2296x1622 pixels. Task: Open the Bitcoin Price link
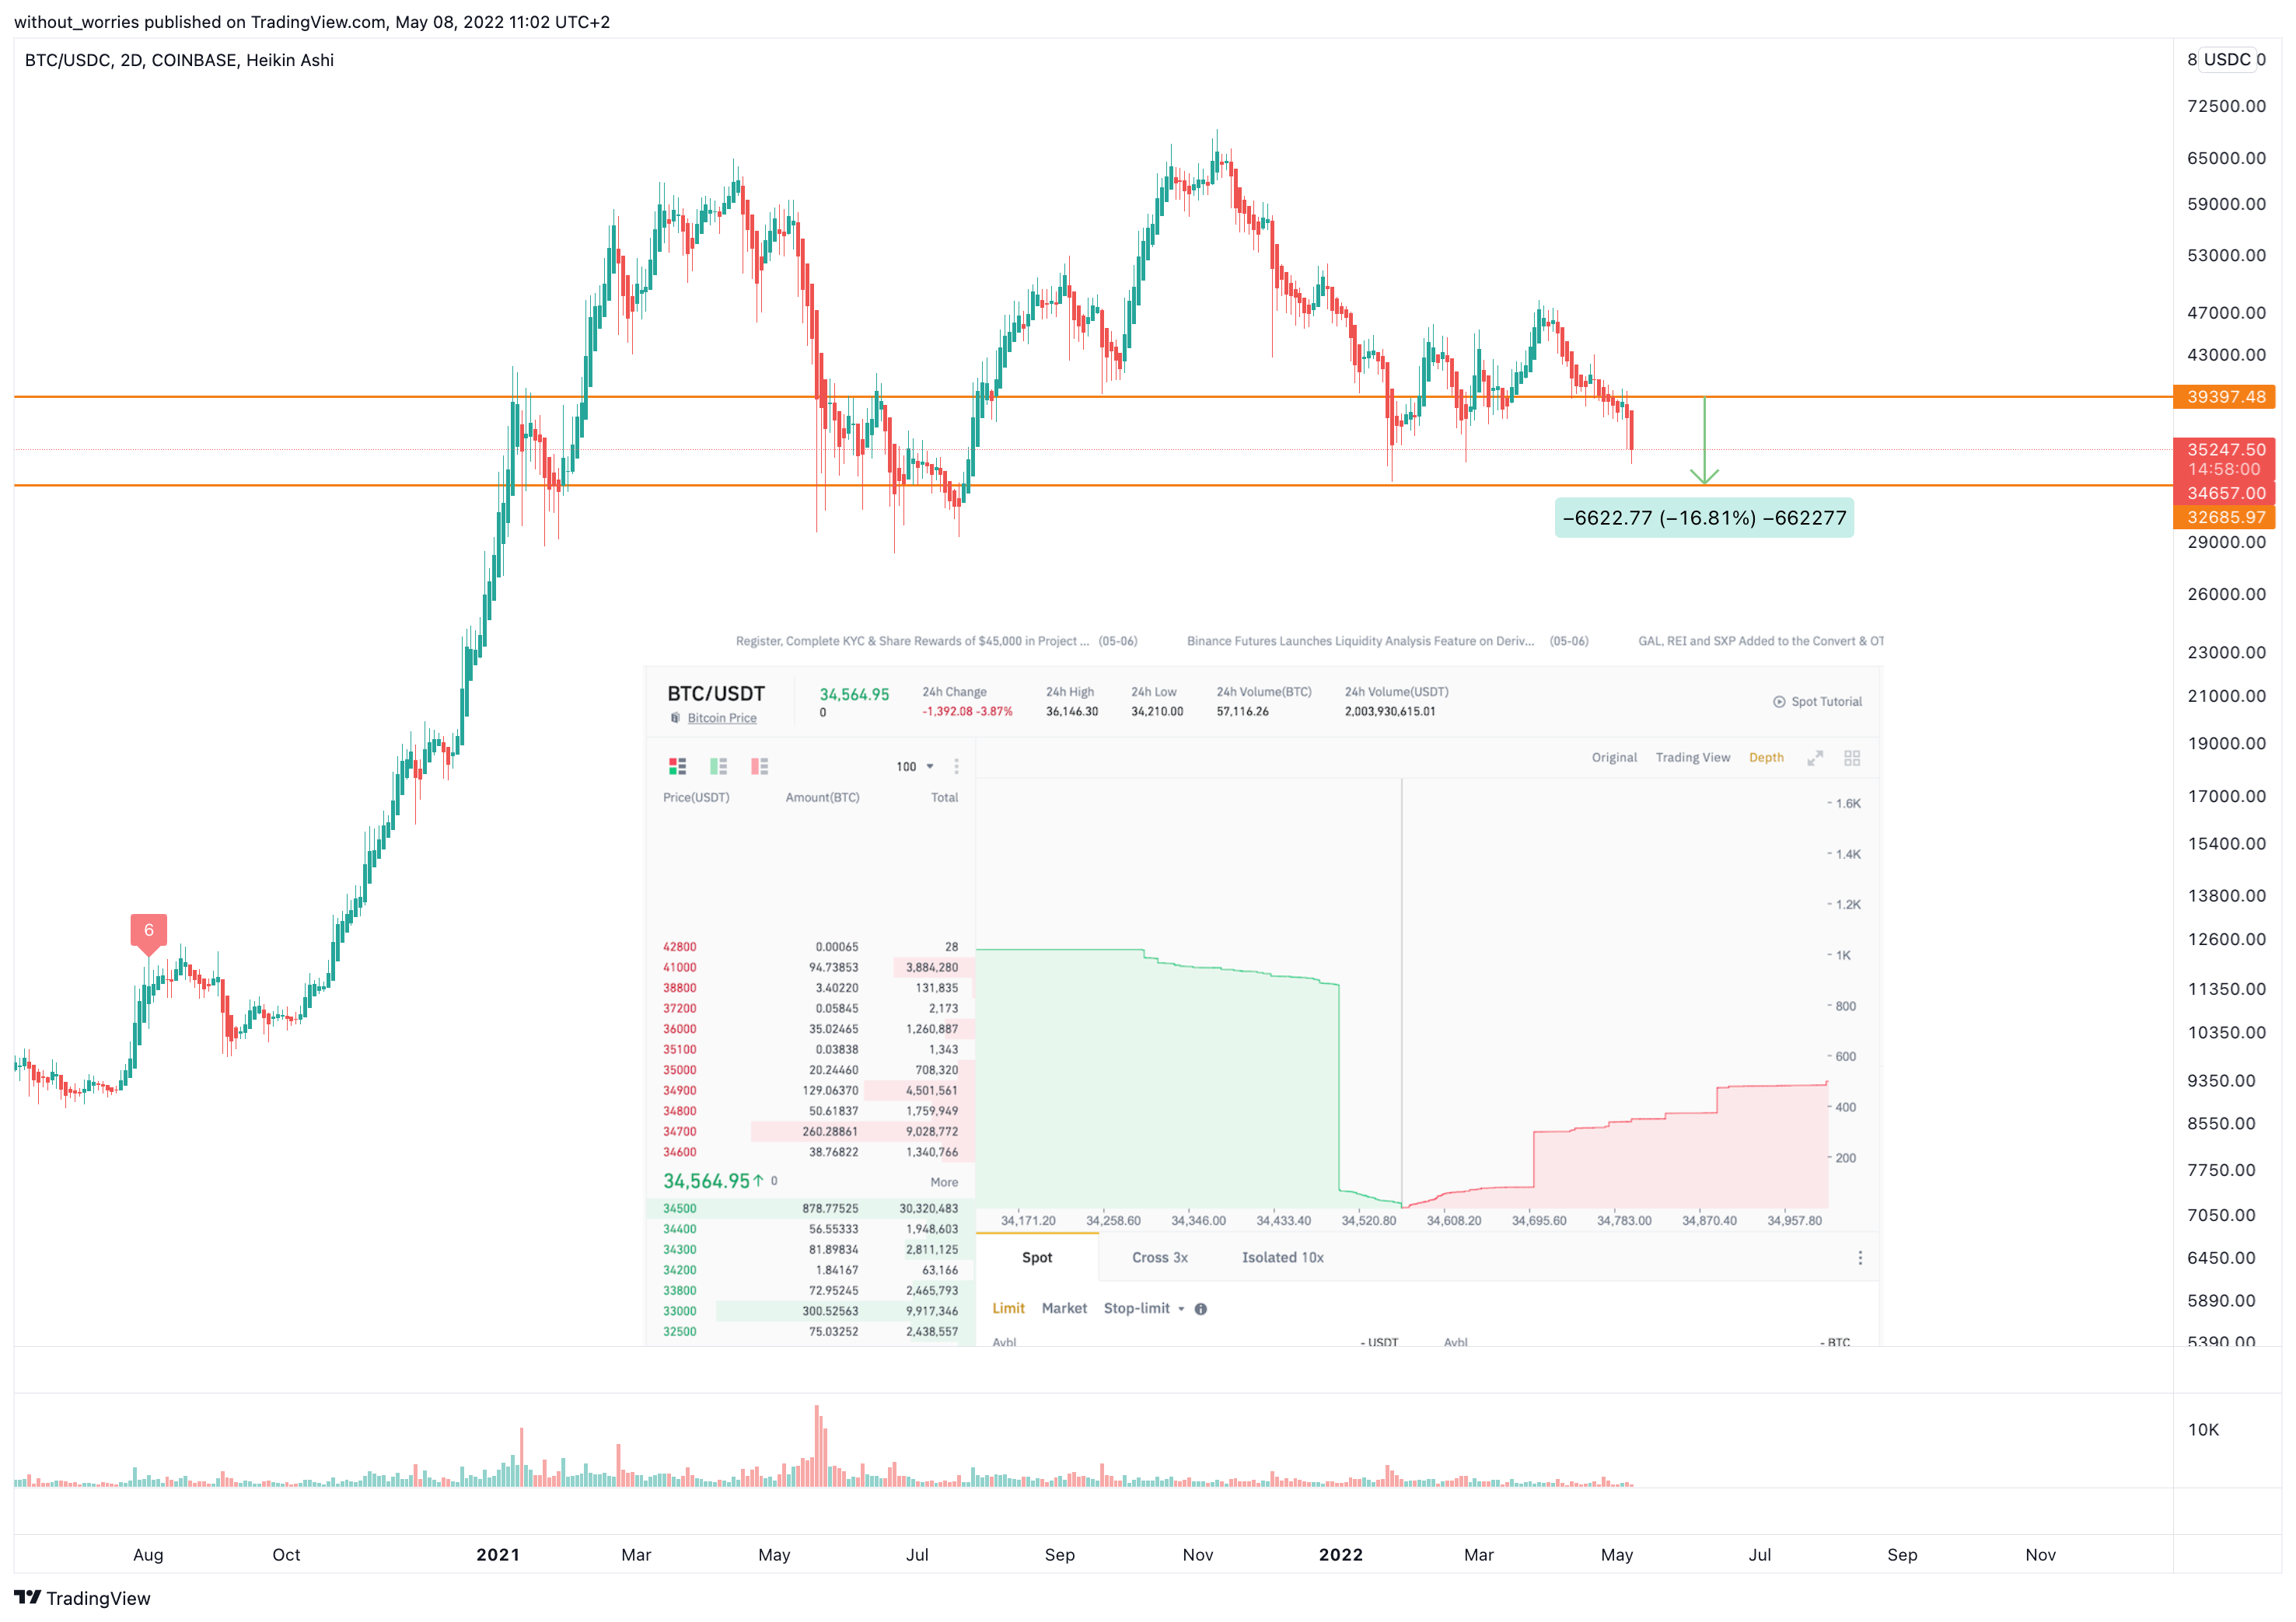click(x=722, y=717)
